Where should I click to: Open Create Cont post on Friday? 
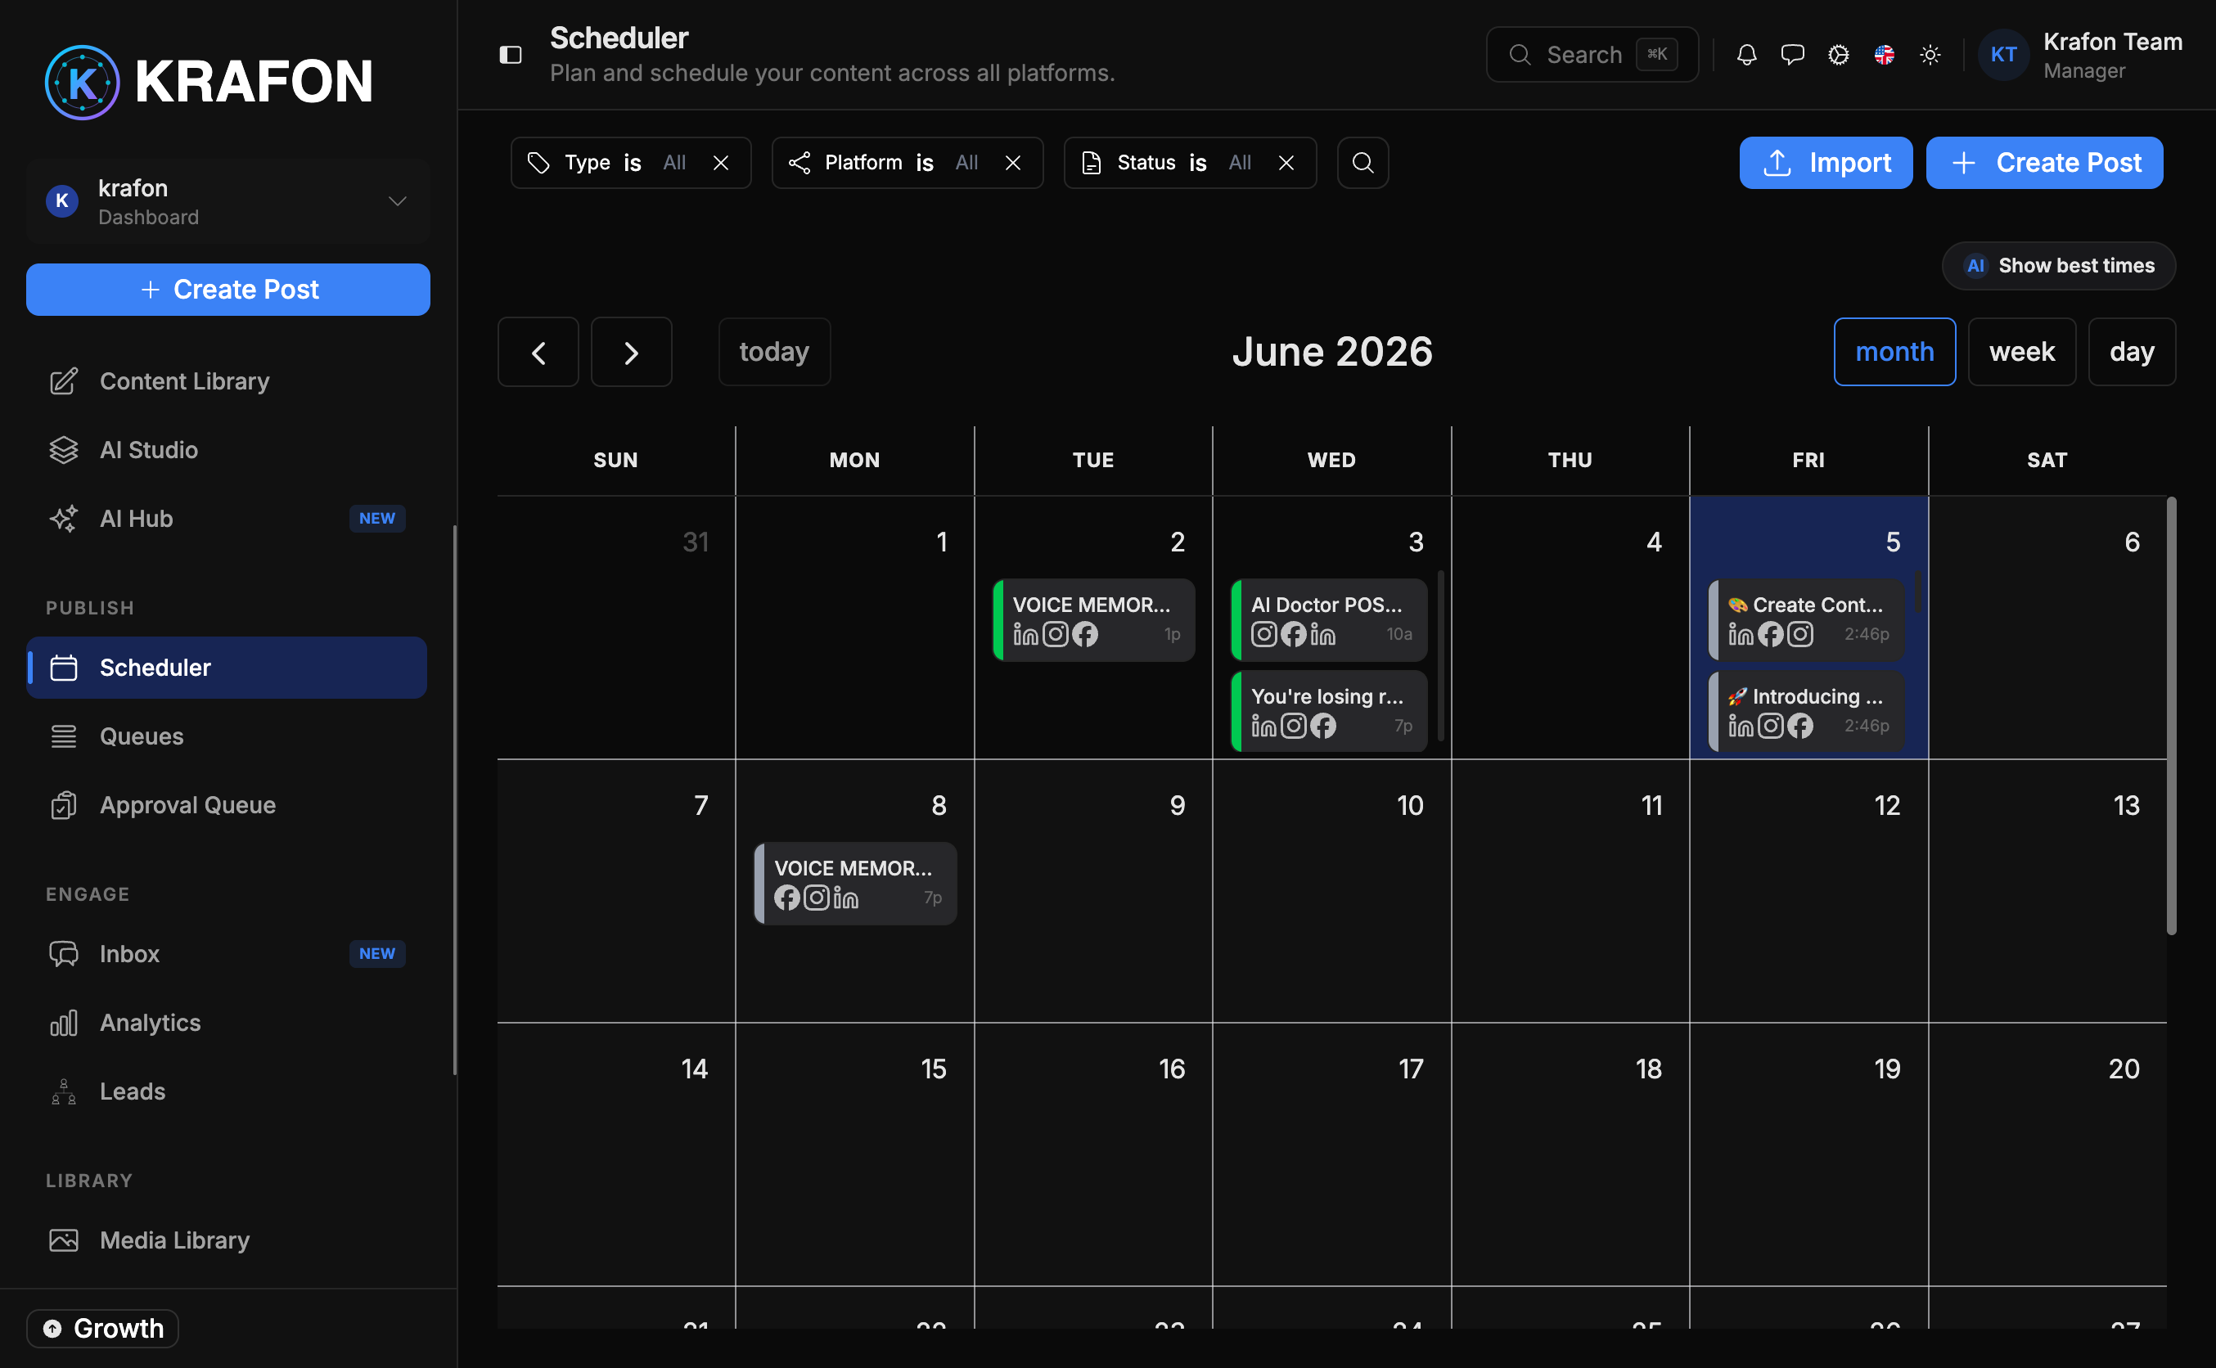[1806, 621]
